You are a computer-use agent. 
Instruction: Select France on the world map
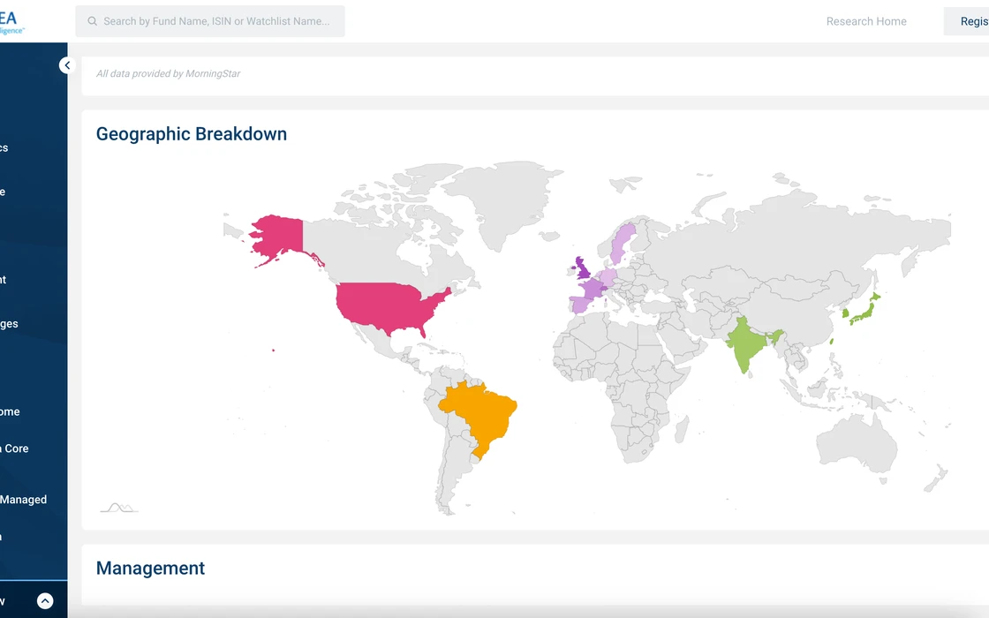pyautogui.click(x=593, y=290)
